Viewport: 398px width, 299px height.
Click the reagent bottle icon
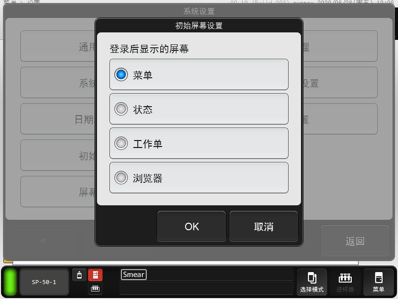[79, 275]
